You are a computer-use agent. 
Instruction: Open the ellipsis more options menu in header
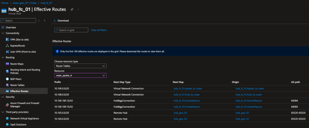point(78,9)
